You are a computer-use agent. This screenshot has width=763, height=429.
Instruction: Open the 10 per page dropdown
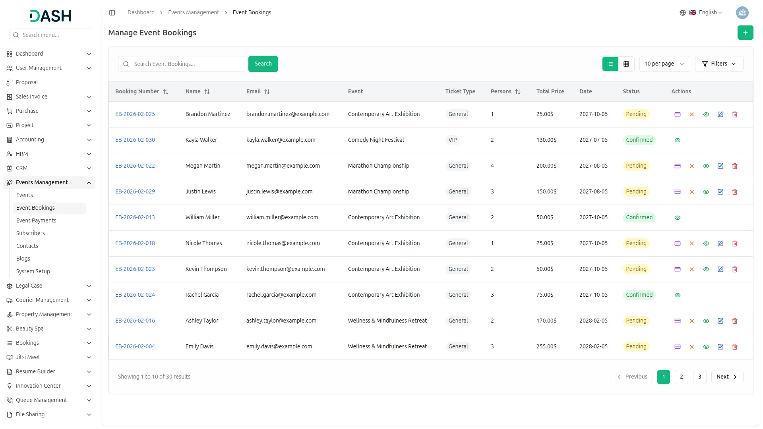point(664,64)
